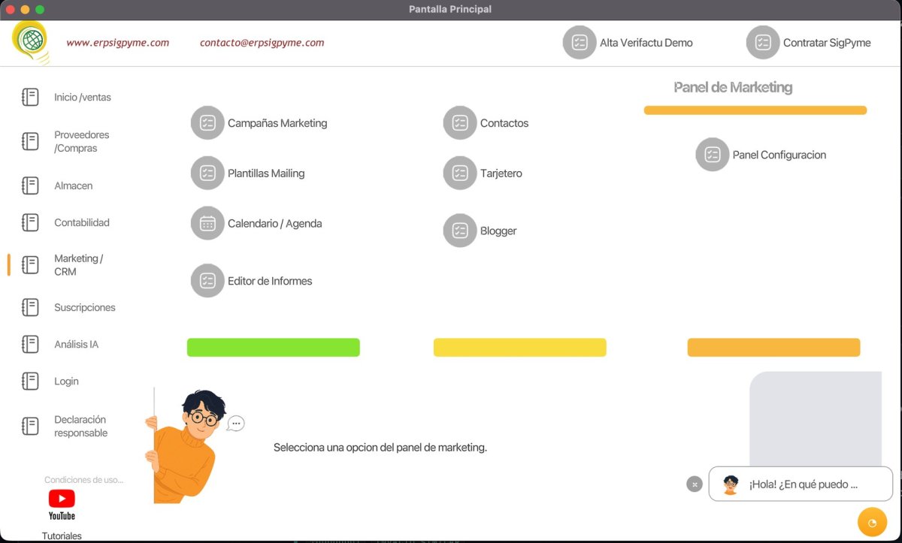
Task: Click the Calendario / Agenda calendar icon
Action: pyautogui.click(x=207, y=223)
